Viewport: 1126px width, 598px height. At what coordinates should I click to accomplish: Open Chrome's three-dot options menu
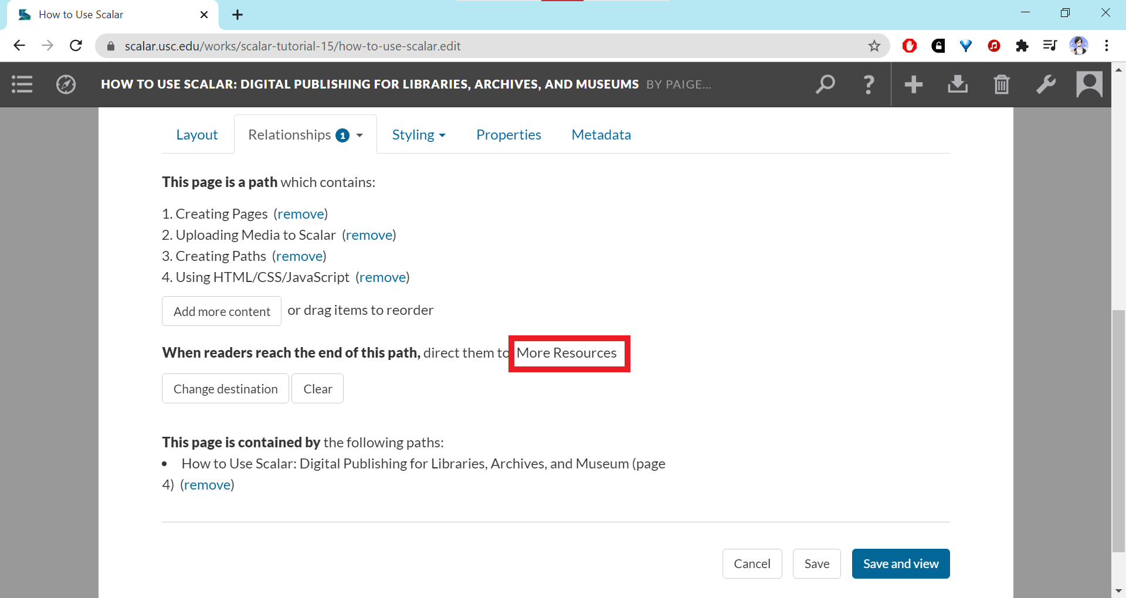(x=1107, y=46)
